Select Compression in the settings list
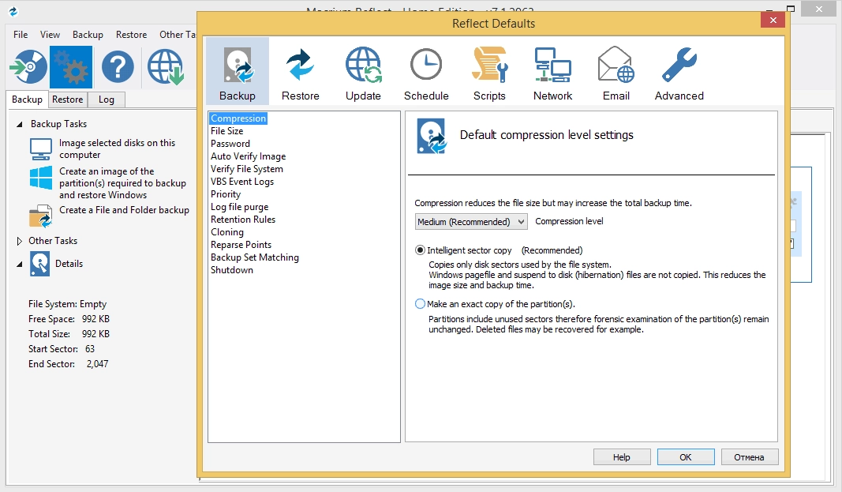The image size is (842, 492). coord(238,118)
